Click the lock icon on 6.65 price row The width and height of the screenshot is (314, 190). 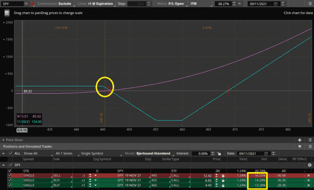coord(223,180)
